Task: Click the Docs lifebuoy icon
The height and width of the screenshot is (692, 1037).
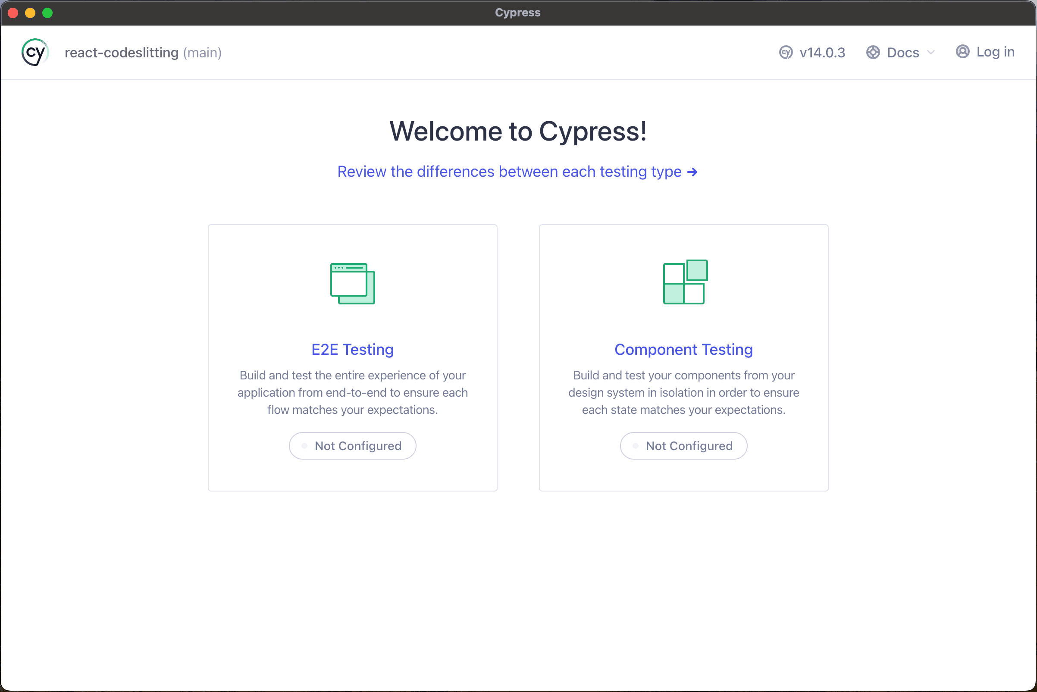Action: (873, 53)
